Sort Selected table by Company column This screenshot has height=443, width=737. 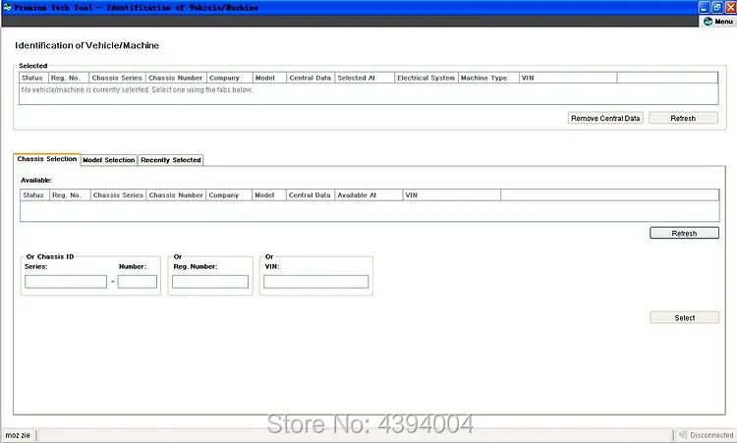[229, 78]
